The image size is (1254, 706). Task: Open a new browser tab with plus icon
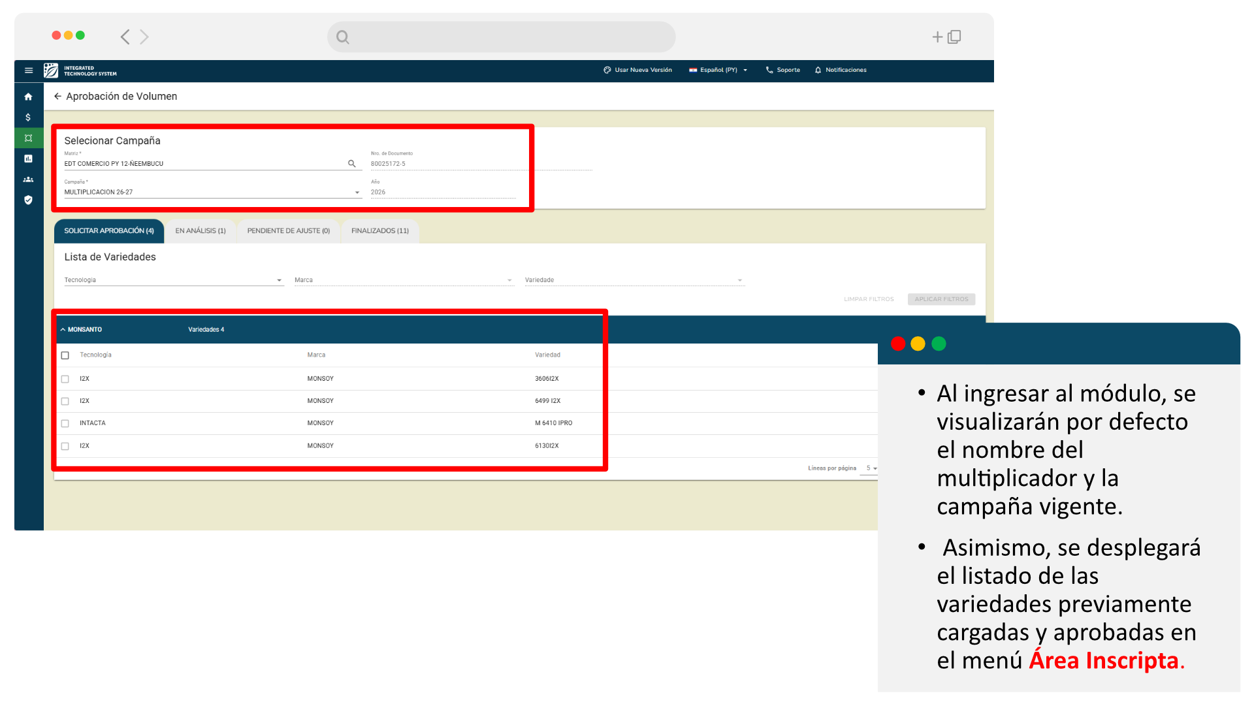click(937, 37)
